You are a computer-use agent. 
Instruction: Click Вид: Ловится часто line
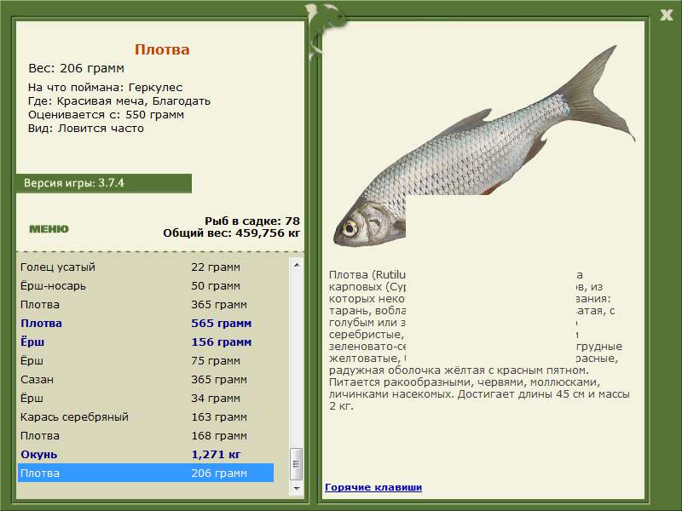coord(86,129)
